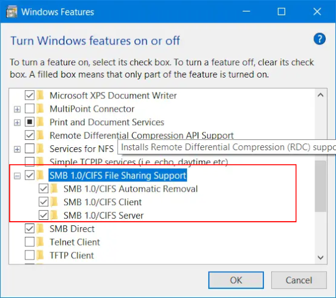The image size is (336, 298).
Task: Enable the Telnet Client checkbox
Action: (29, 242)
